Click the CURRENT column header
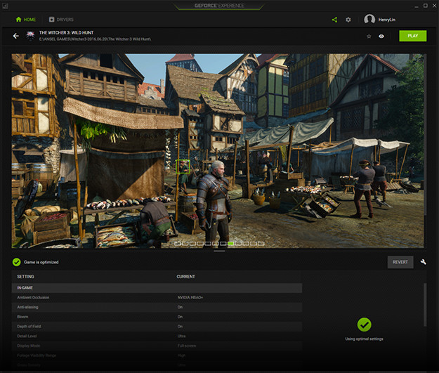Image resolution: width=439 pixels, height=373 pixels. 185,277
